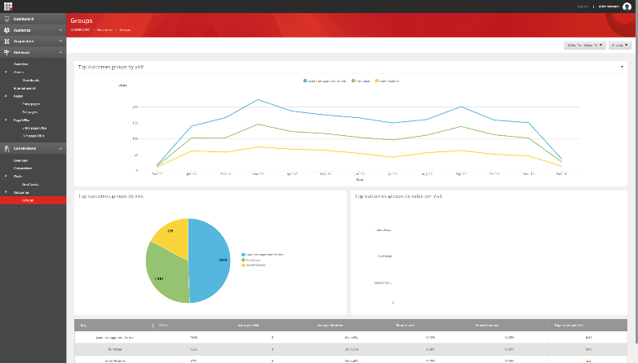Select Downloads under Assets
This screenshot has width=638, height=363.
(x=31, y=81)
